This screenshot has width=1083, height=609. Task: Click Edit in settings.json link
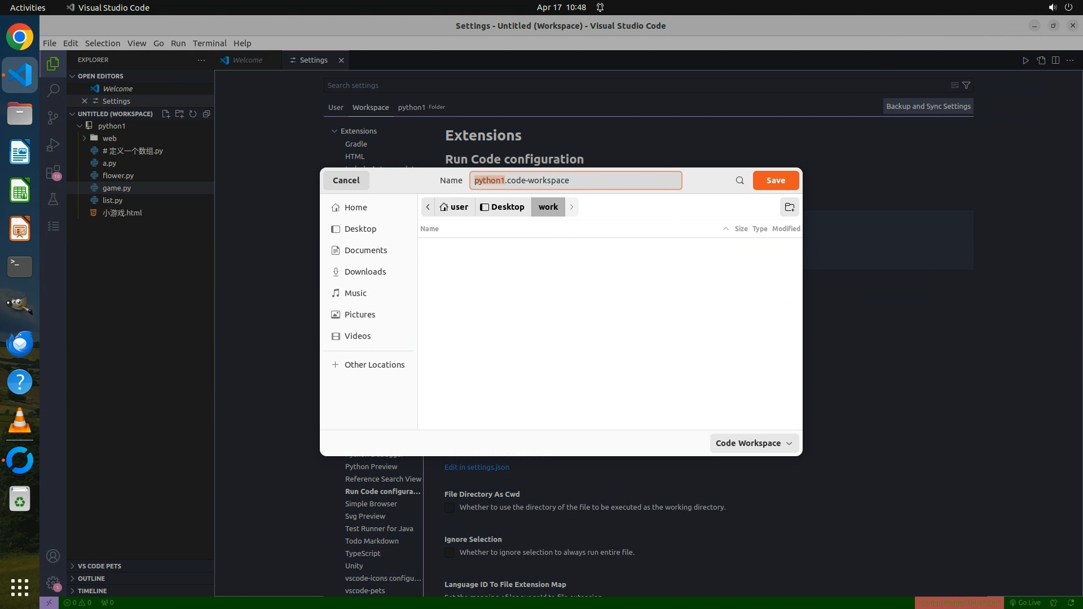tap(477, 467)
